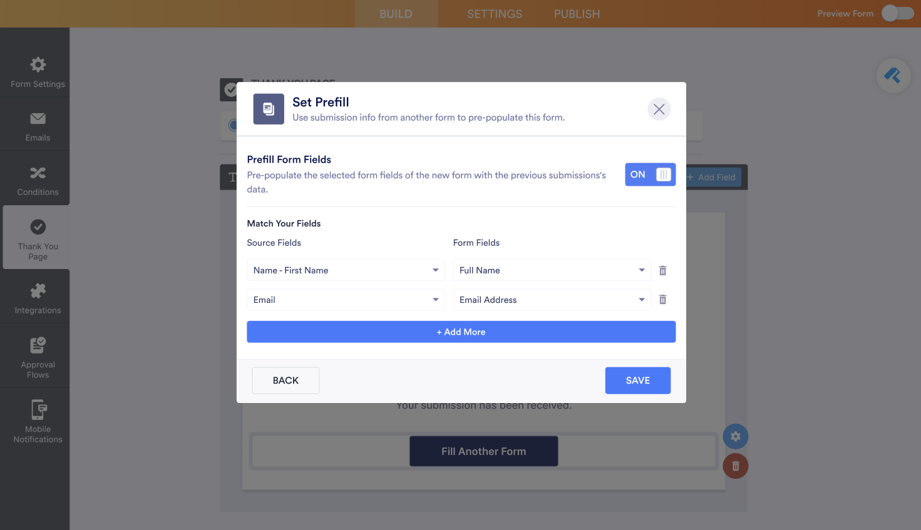921x530 pixels.
Task: Expand the Name - First Name source dropdown
Action: (346, 270)
